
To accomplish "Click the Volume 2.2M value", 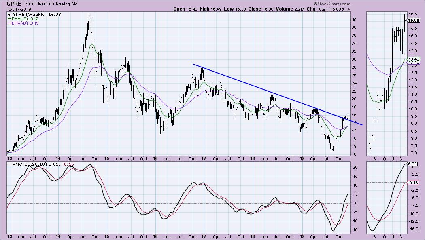I will tap(290, 9).
